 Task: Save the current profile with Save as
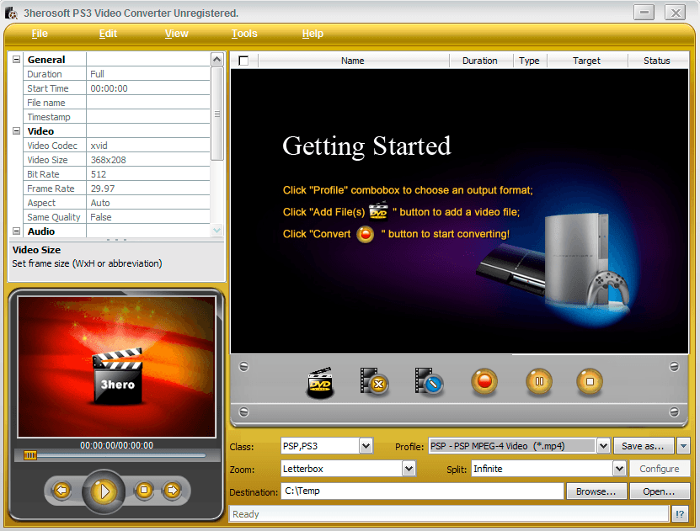tap(644, 446)
